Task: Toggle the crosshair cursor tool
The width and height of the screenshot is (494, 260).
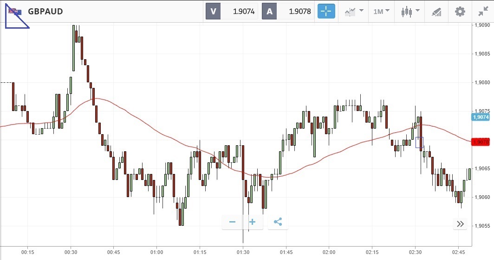Action: [326, 12]
